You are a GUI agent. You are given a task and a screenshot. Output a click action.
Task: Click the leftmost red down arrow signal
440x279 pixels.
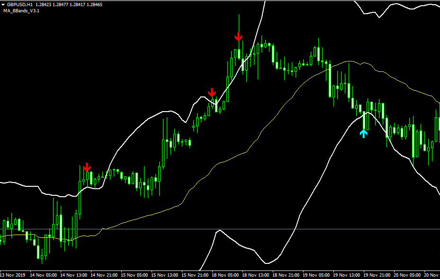coord(87,167)
